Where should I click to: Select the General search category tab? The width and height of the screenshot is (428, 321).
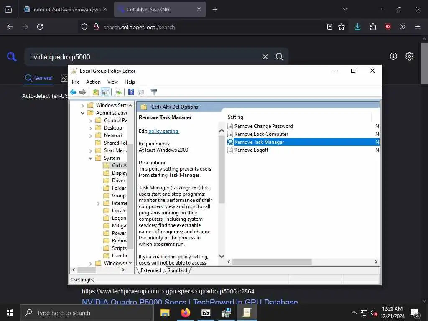pyautogui.click(x=38, y=78)
